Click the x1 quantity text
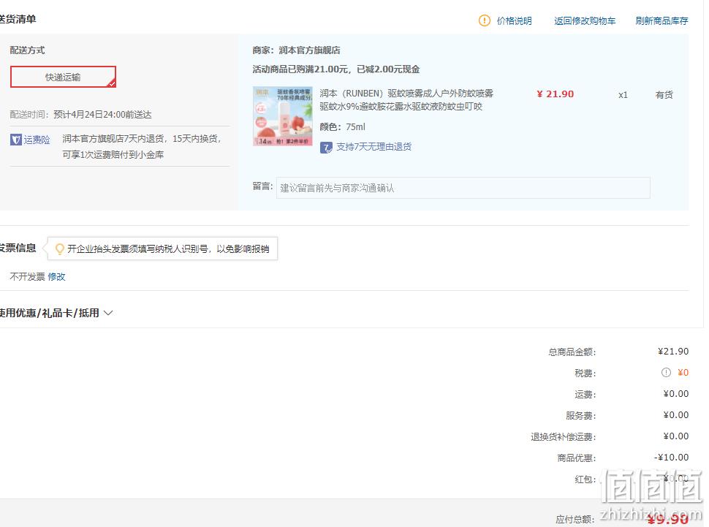 click(623, 95)
